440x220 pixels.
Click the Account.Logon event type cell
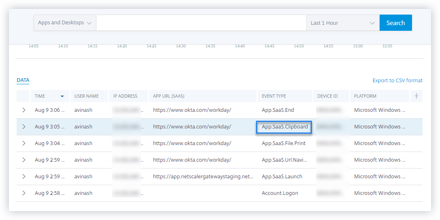pos(280,193)
